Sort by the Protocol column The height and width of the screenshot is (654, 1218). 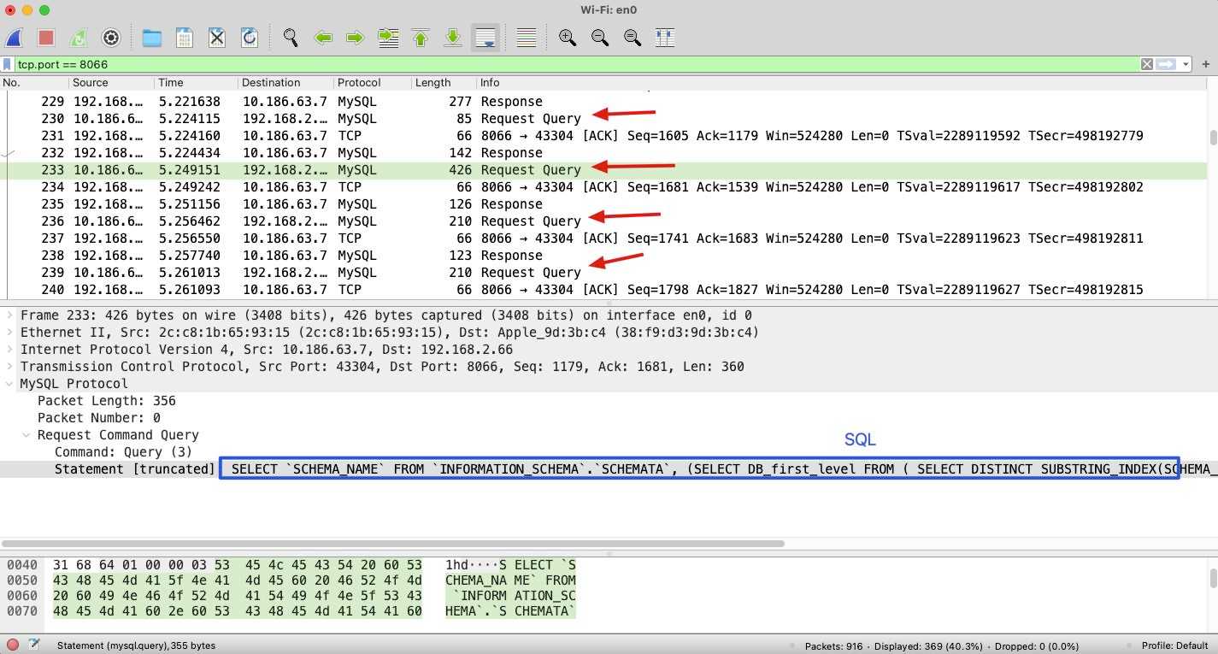tap(372, 83)
